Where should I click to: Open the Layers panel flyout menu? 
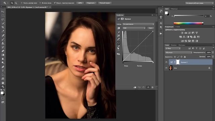click(x=213, y=45)
